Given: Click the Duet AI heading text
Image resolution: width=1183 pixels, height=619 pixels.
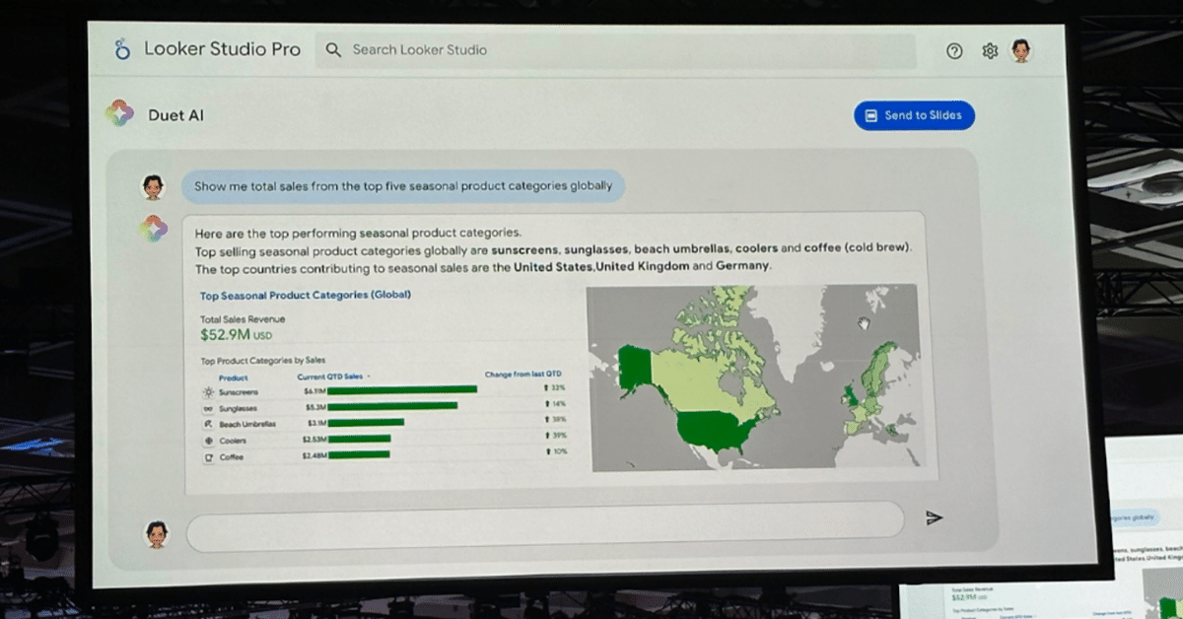Looking at the screenshot, I should (175, 115).
